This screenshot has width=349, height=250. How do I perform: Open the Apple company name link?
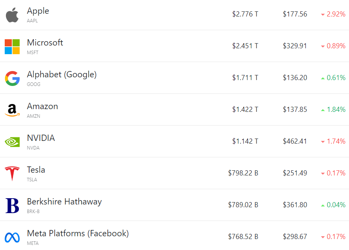pyautogui.click(x=38, y=11)
